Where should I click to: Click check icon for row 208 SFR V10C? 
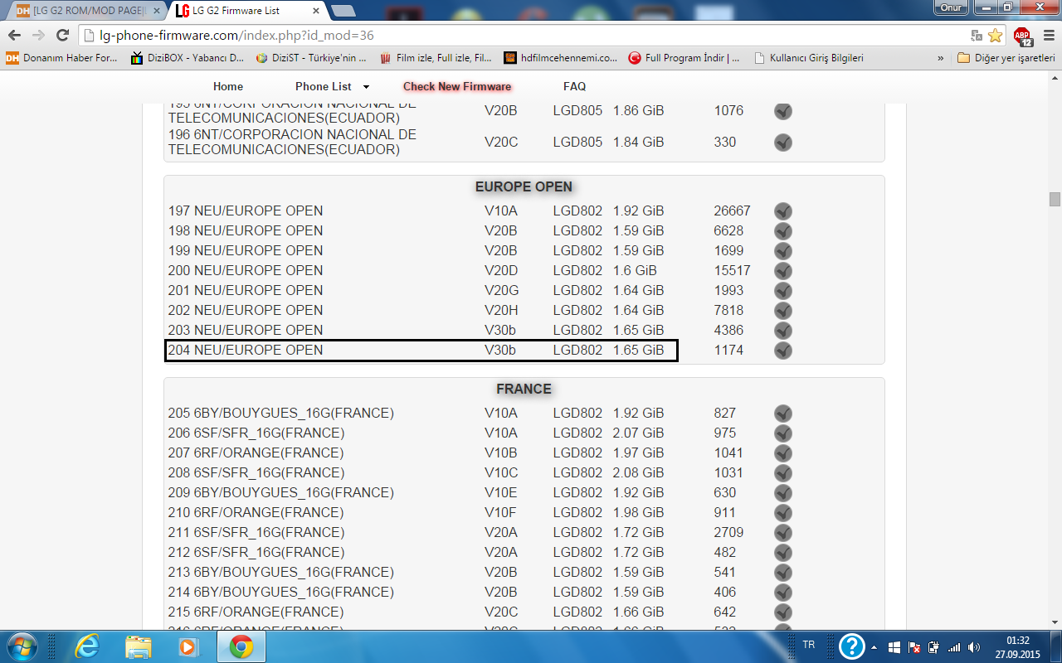coord(782,473)
